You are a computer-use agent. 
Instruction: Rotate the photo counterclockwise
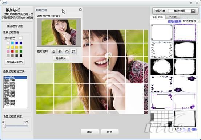67,52
